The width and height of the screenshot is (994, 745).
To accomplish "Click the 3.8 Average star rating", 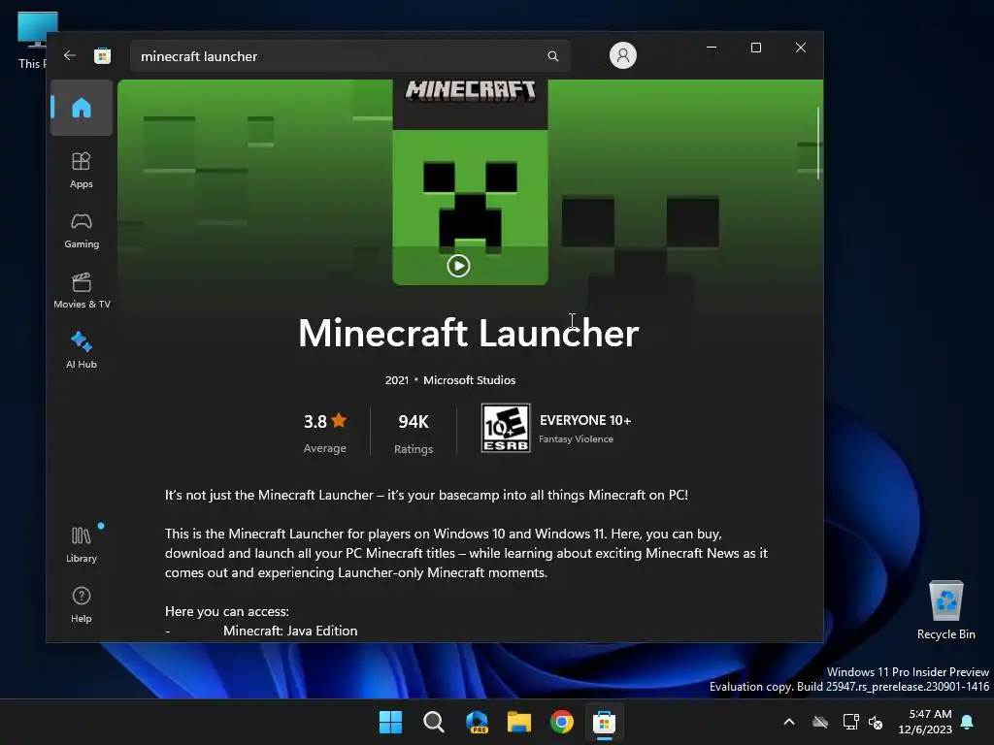I will (325, 434).
